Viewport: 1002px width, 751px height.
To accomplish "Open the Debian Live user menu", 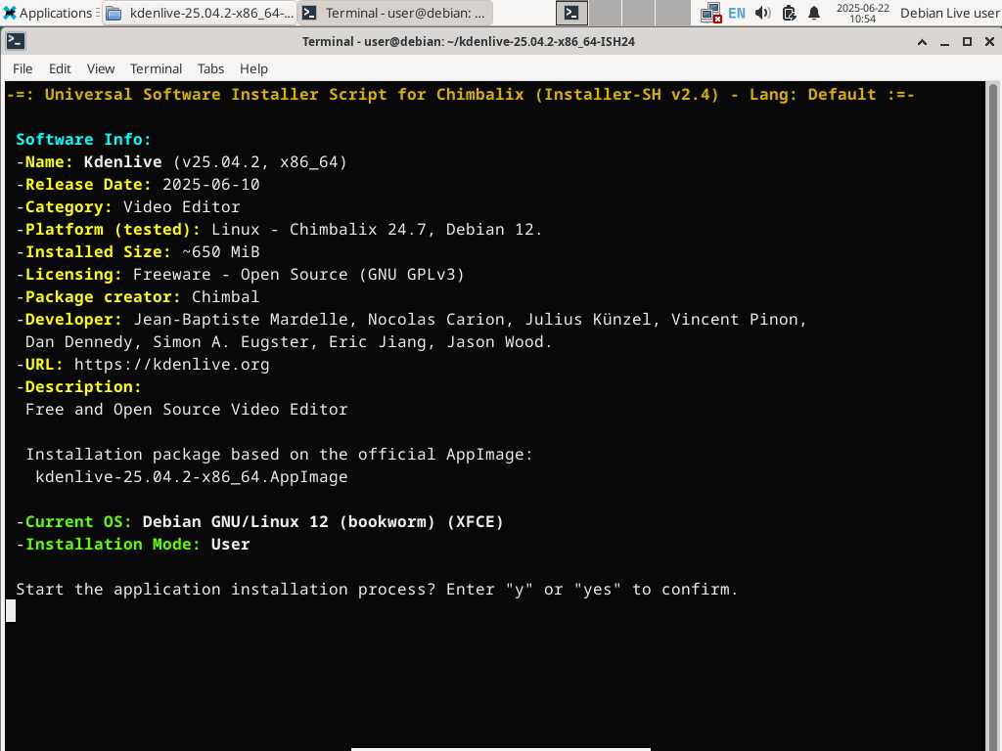I will click(949, 13).
